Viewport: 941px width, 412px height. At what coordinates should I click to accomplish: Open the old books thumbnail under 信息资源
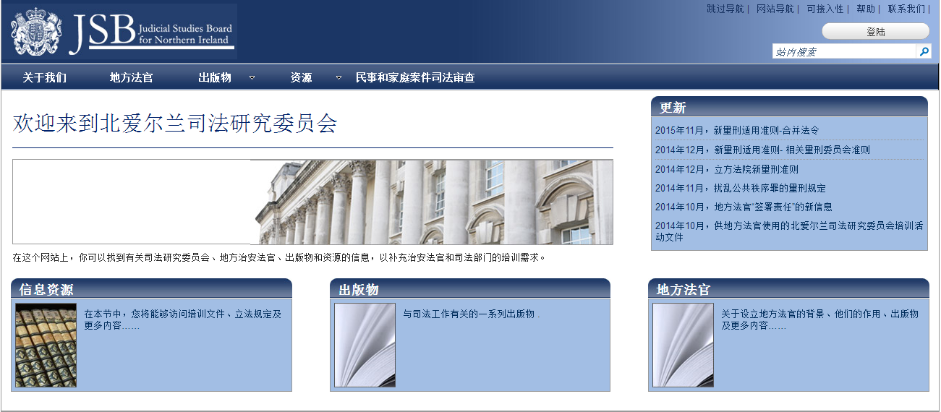46,346
